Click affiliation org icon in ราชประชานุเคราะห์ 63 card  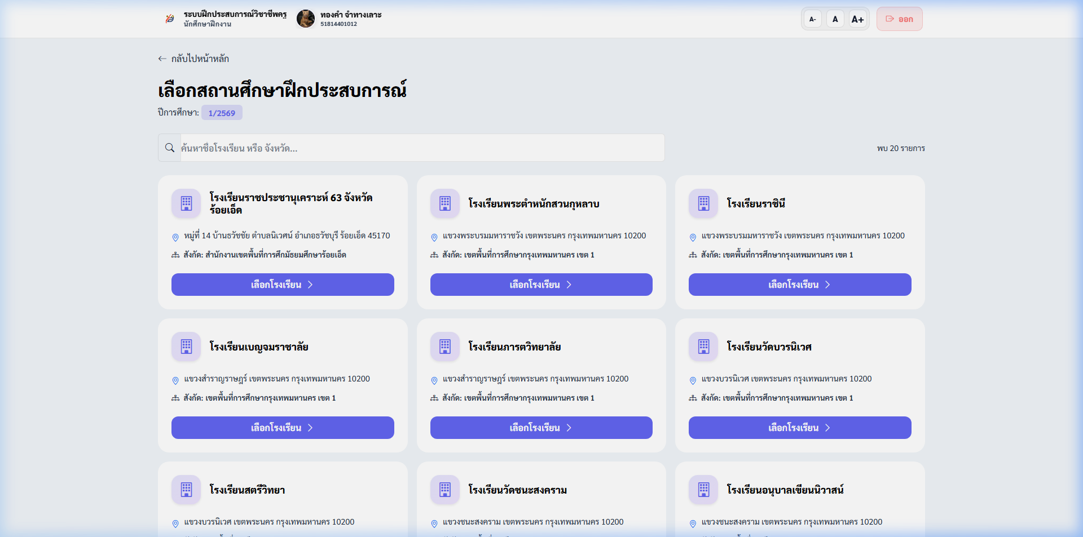(x=175, y=255)
